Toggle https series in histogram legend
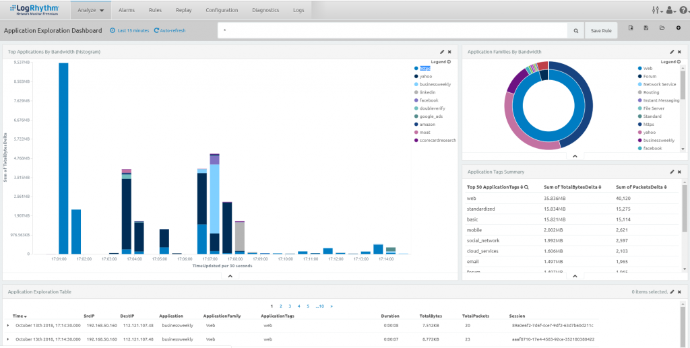The image size is (690, 348). coord(422,69)
